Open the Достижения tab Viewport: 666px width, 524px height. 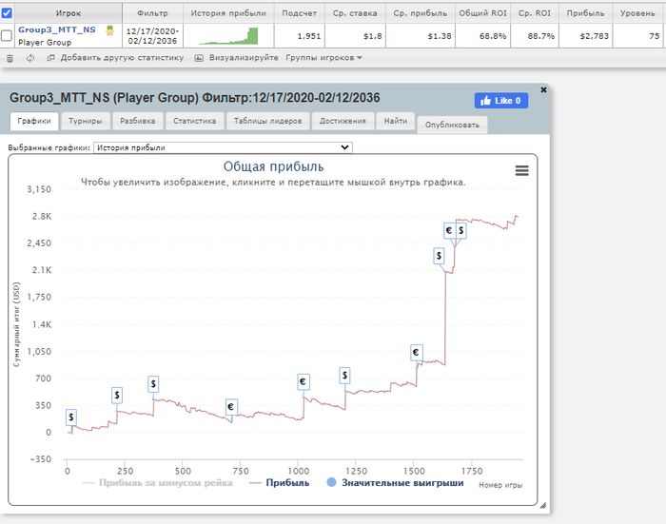click(x=343, y=121)
